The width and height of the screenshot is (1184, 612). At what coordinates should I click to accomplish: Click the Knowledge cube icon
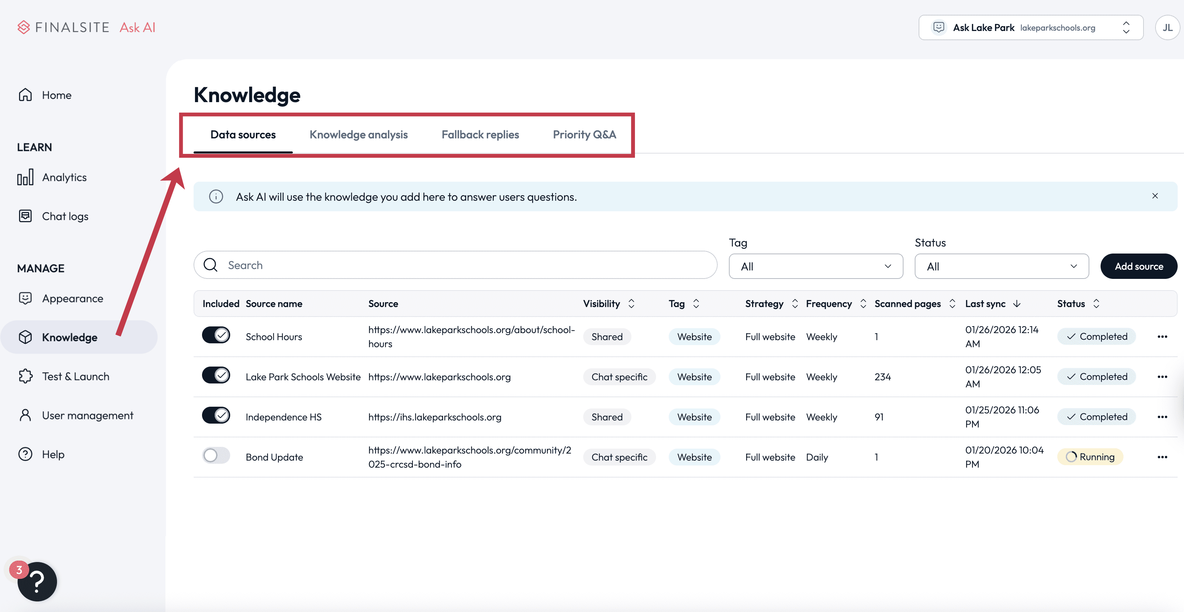pyautogui.click(x=25, y=337)
